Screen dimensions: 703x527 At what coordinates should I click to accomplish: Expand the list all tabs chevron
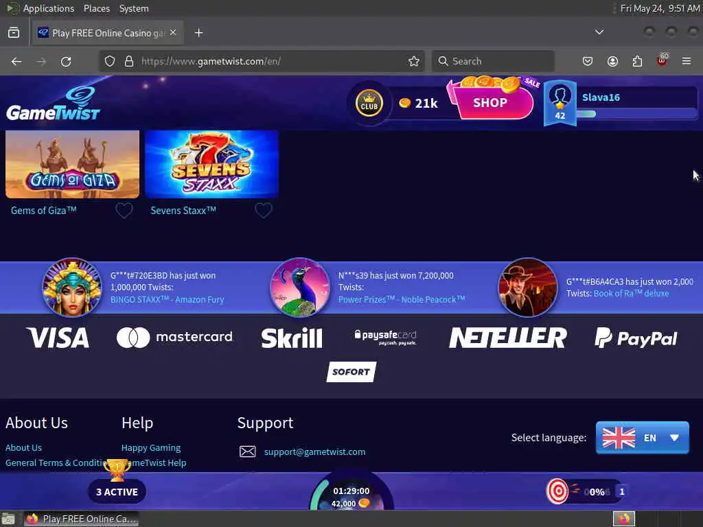599,32
